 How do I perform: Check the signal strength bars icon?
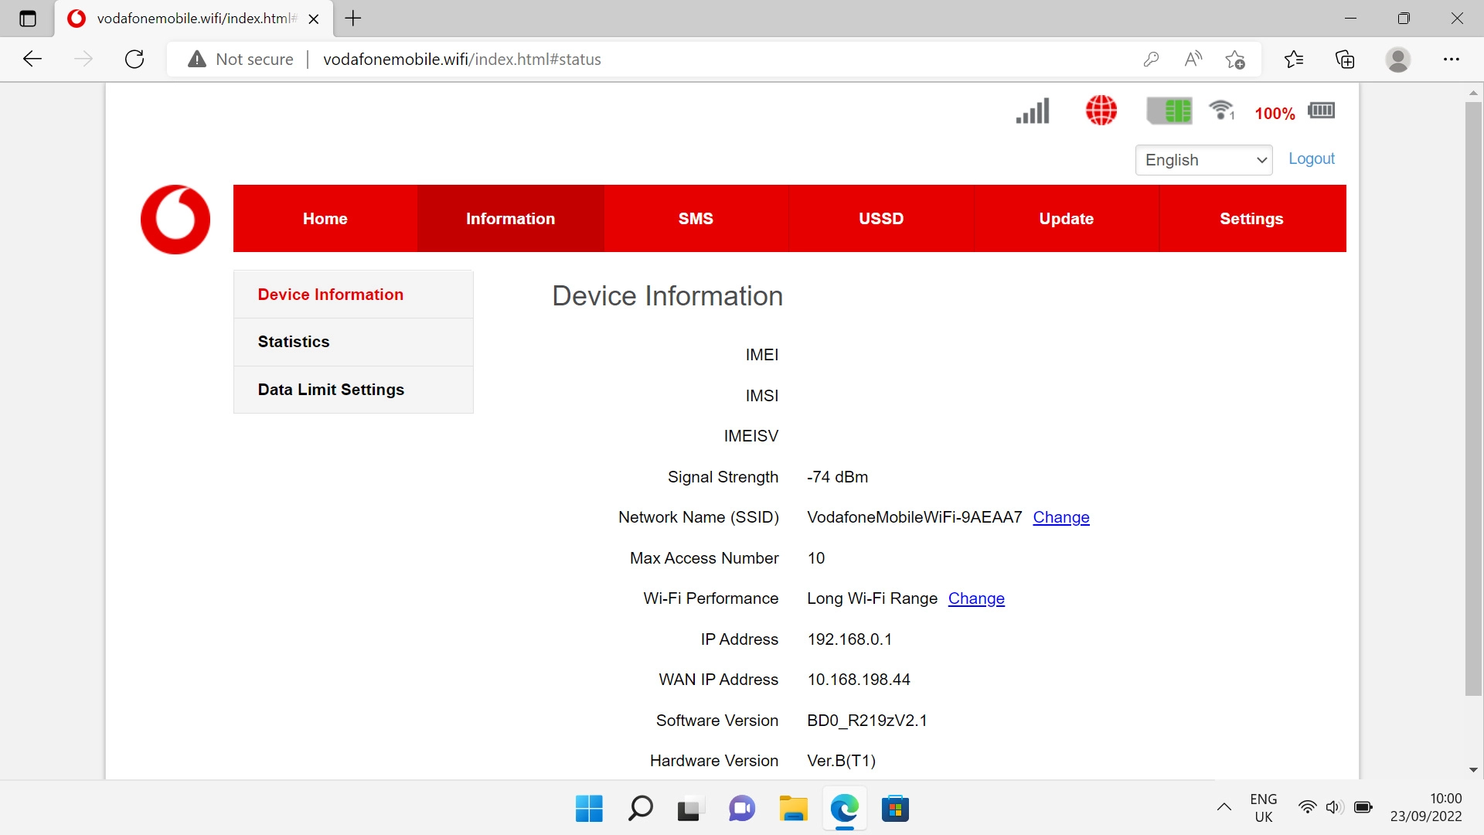tap(1031, 111)
